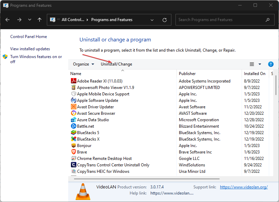Go forward with the right arrow
This screenshot has height=202, width=279.
19,20
